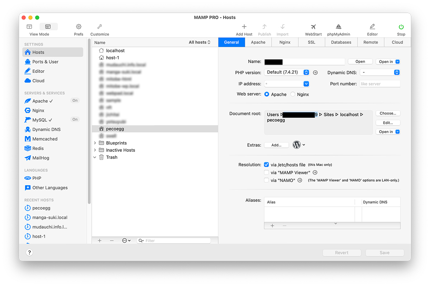The height and width of the screenshot is (286, 430).
Task: Add alias with plus button
Action: tap(272, 226)
